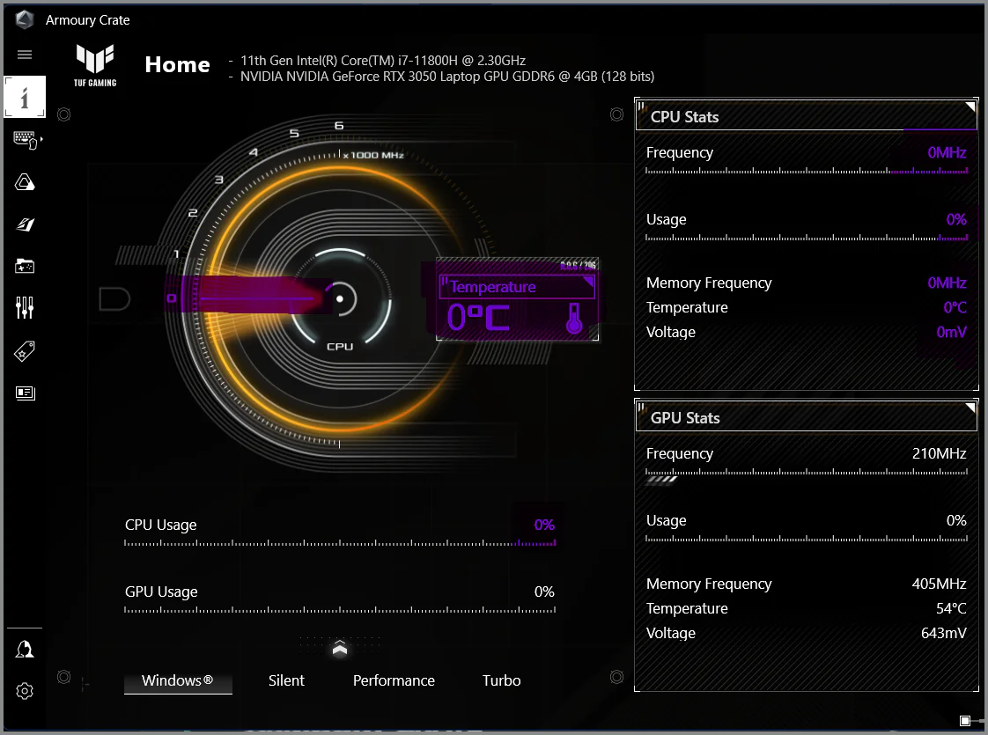This screenshot has height=735, width=988.
Task: Select the Windows® power mode tab
Action: click(178, 680)
